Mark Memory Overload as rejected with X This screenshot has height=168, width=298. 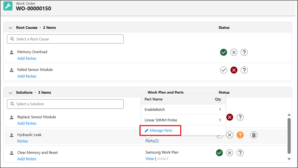tap(234, 52)
